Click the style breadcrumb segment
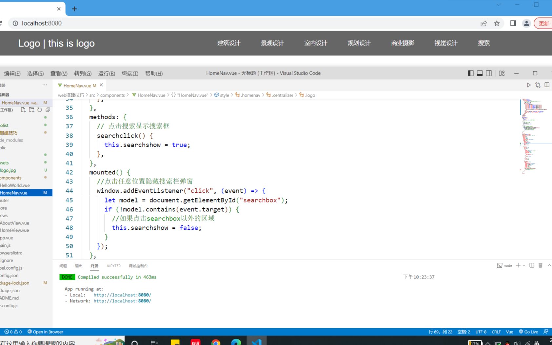This screenshot has height=345, width=552. (x=222, y=95)
